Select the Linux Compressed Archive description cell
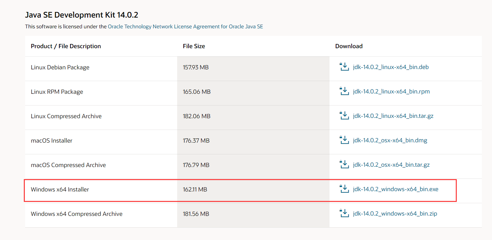 click(101, 118)
